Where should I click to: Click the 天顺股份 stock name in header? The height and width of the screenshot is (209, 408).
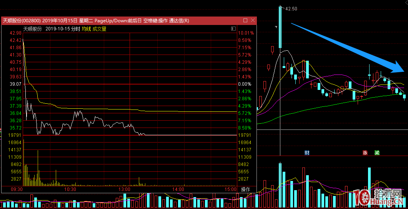tap(33, 29)
